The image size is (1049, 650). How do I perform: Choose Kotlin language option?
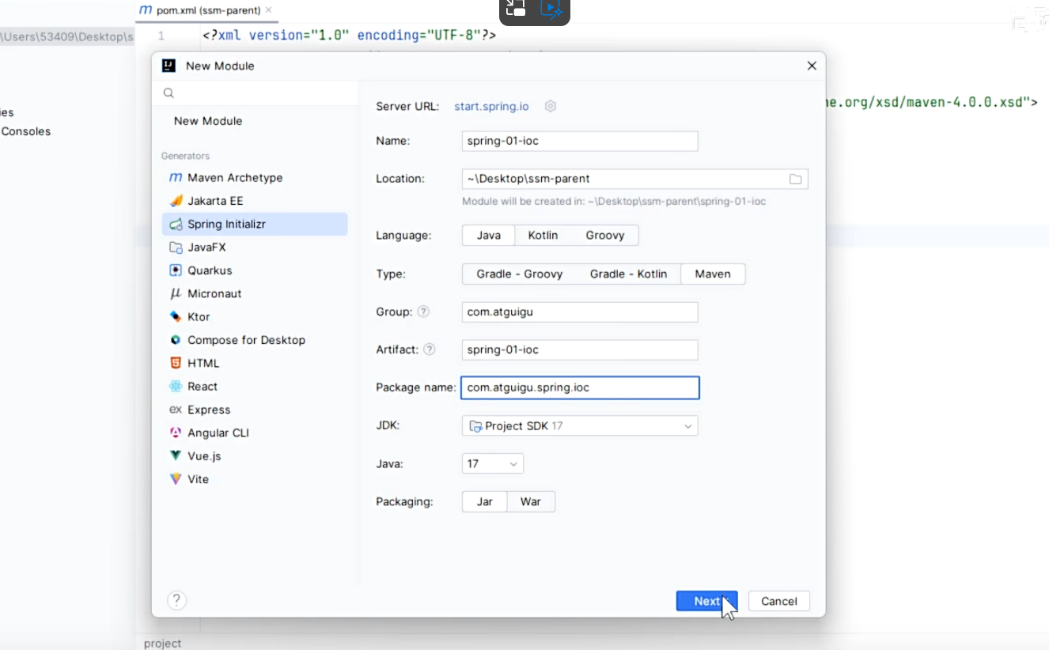543,235
